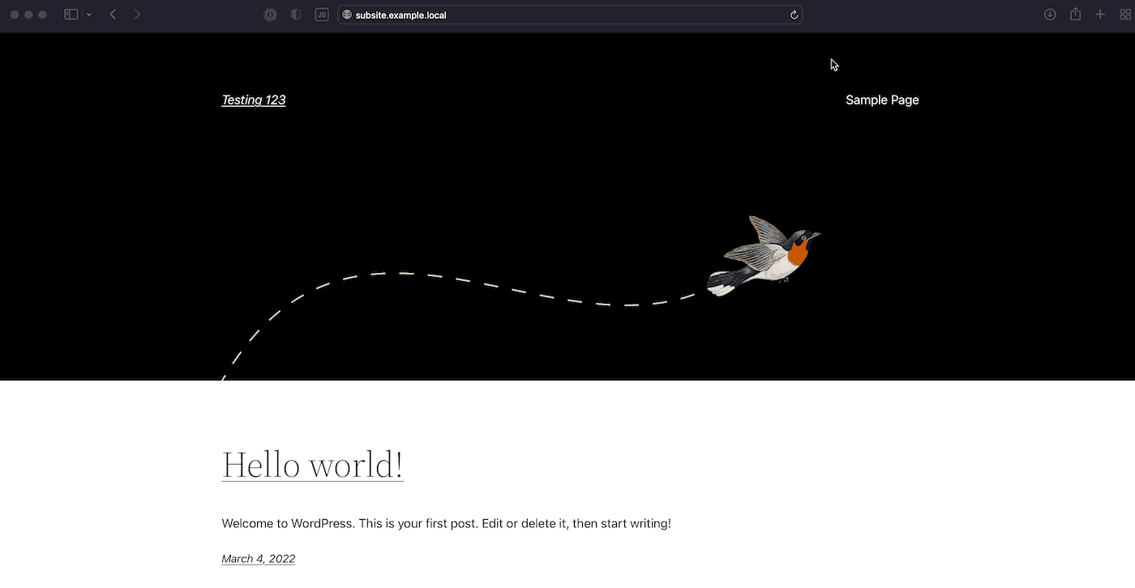Share the current page
Screen dimensions: 1135x588
(x=1074, y=14)
